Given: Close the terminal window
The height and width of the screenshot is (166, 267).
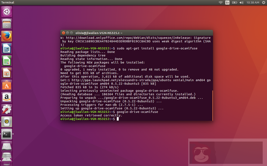Looking at the screenshot, I should pyautogui.click(x=63, y=33).
